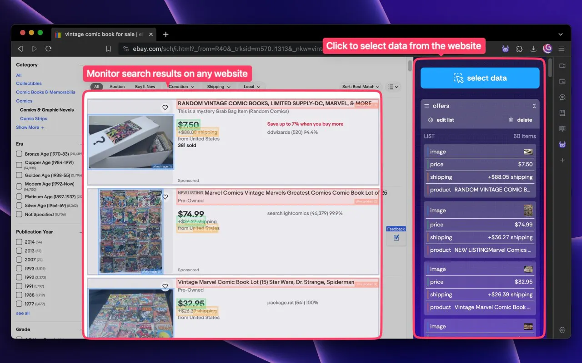Click the select data button

click(480, 78)
